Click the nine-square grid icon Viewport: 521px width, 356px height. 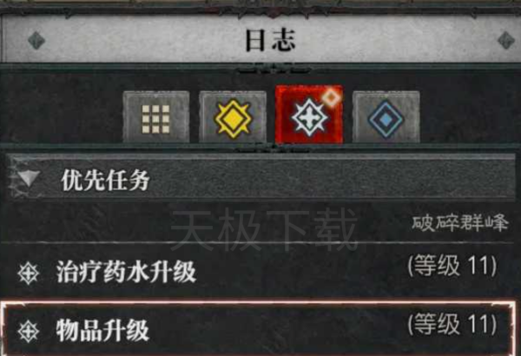(155, 119)
